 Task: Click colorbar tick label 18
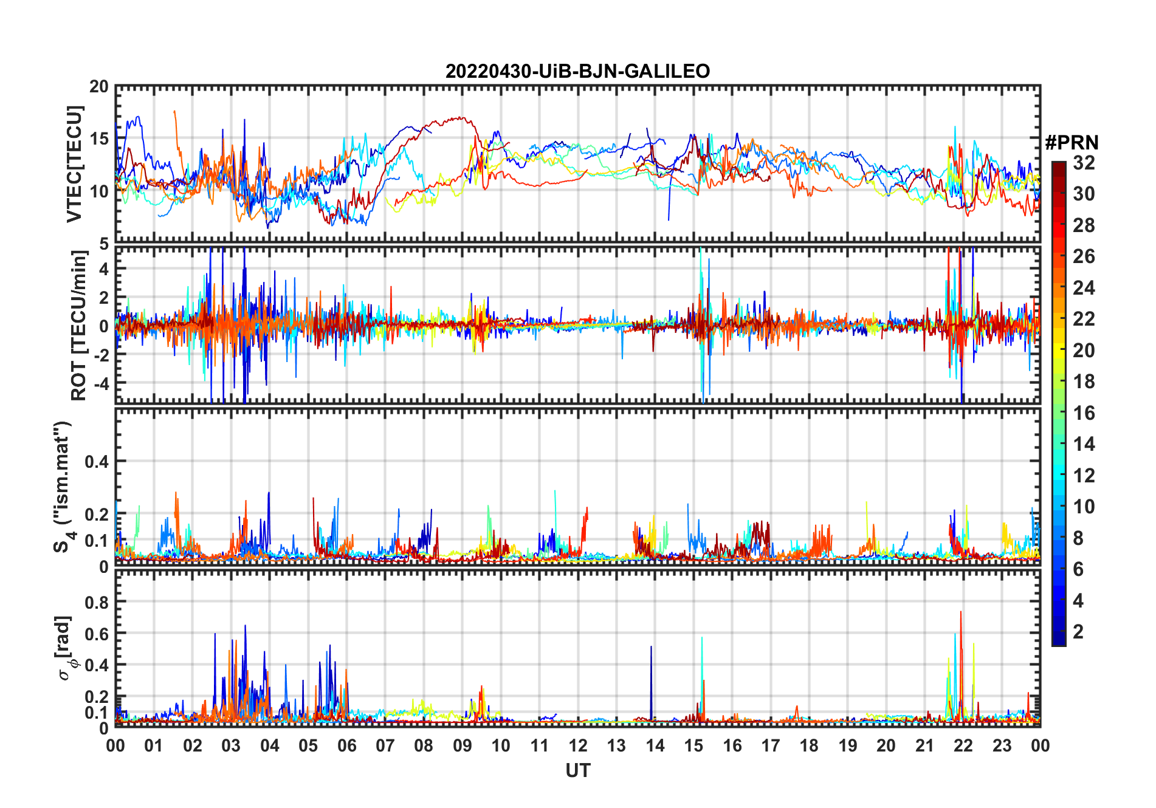1084,382
